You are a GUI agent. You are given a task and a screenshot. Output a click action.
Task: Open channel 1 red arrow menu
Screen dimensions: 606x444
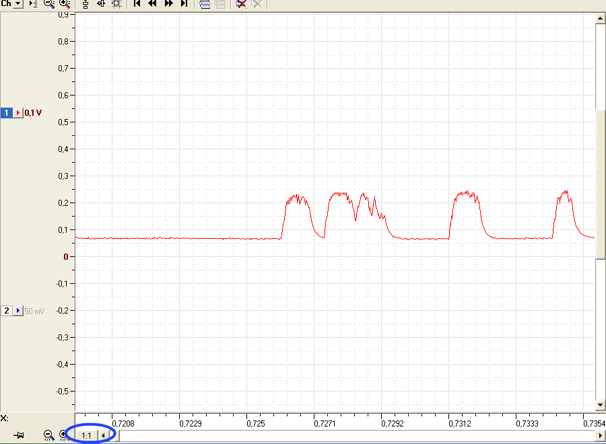[x=18, y=113]
